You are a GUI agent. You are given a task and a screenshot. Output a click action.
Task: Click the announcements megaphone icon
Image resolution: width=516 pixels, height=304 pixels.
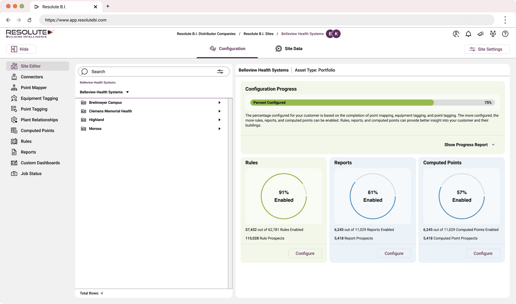tap(481, 34)
